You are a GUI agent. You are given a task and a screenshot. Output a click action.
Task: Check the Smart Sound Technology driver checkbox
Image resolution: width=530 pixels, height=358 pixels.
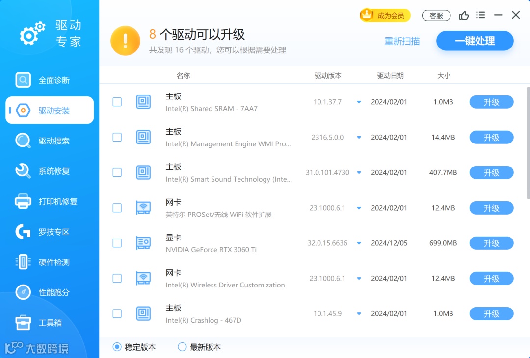(x=117, y=172)
